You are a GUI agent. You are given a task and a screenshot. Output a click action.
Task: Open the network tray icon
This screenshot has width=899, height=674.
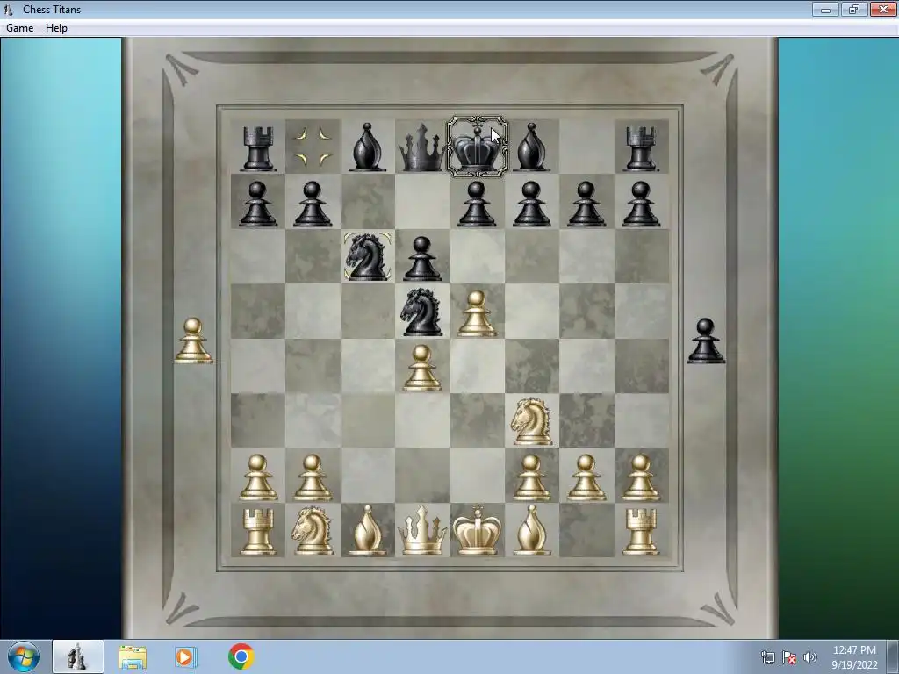tap(767, 657)
